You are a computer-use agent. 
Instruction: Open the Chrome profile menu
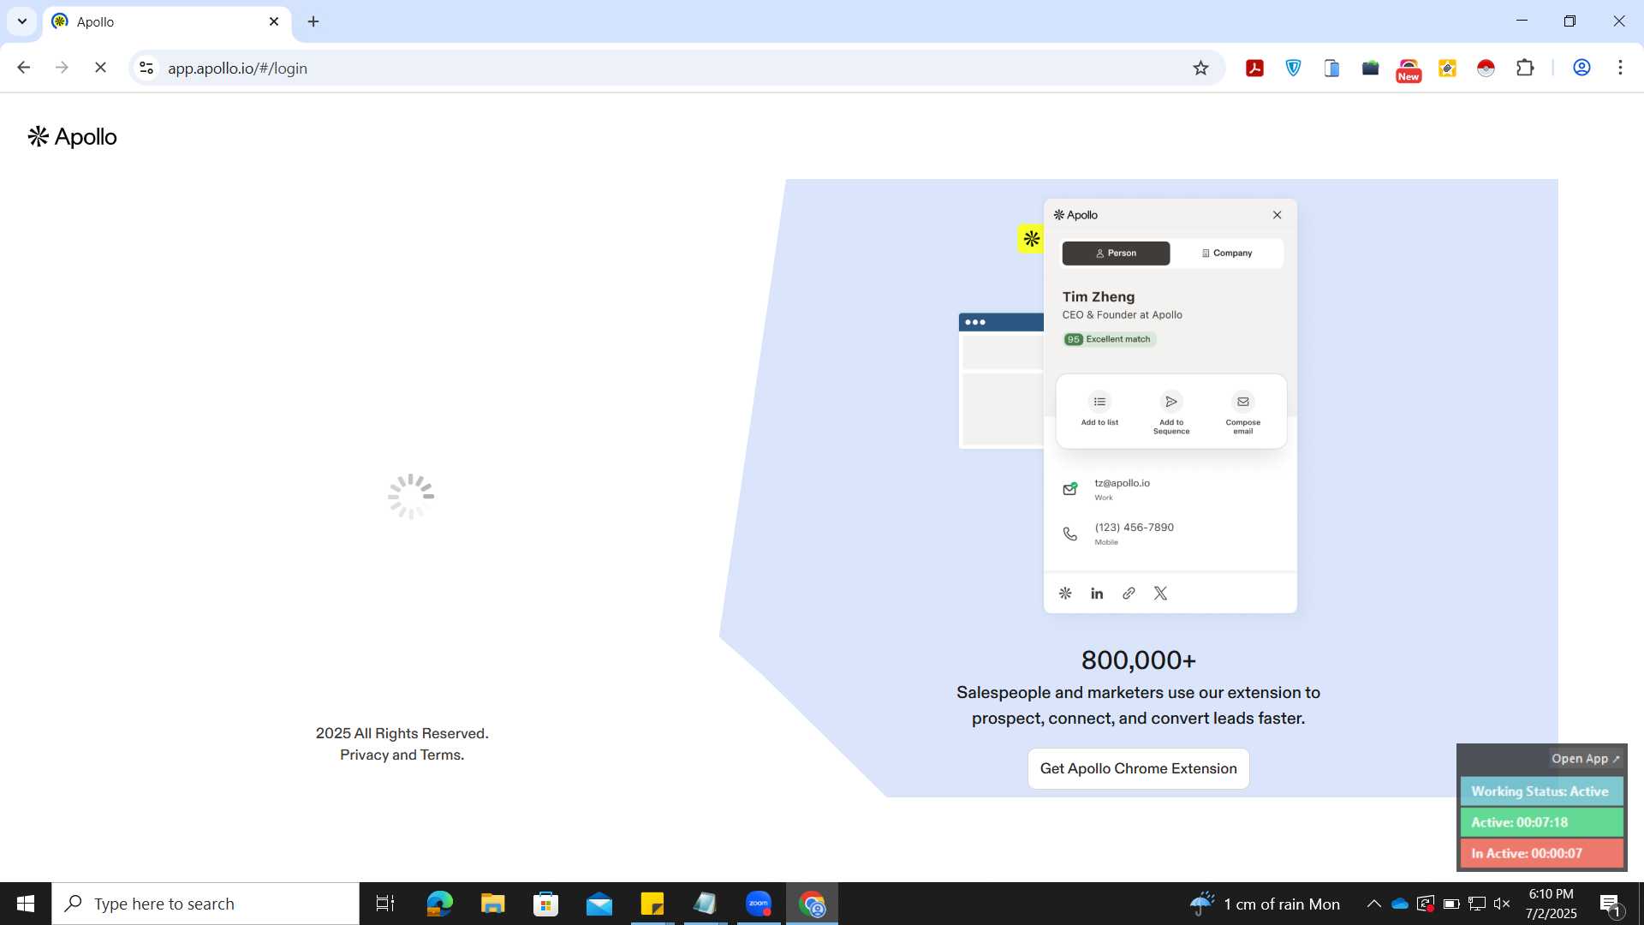1581,68
